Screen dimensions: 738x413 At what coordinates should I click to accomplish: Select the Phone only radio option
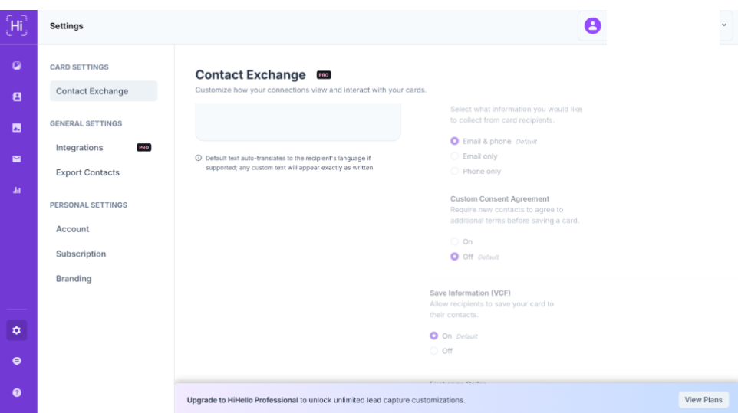455,172
